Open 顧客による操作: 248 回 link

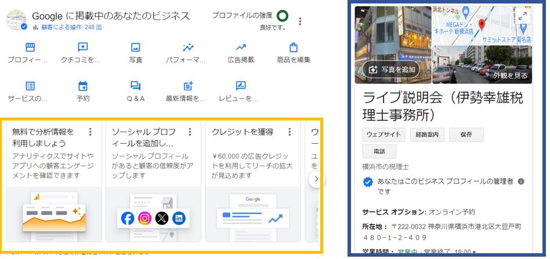point(71,27)
